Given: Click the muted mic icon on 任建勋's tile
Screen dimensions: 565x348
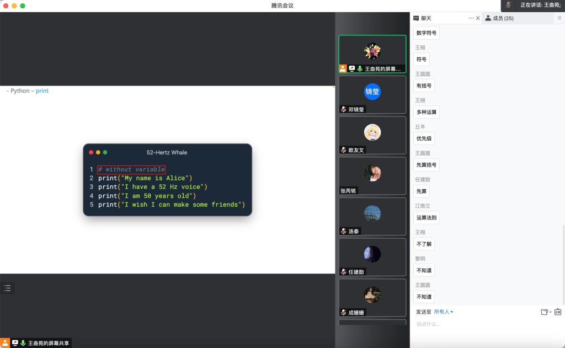Looking at the screenshot, I should click(x=343, y=272).
